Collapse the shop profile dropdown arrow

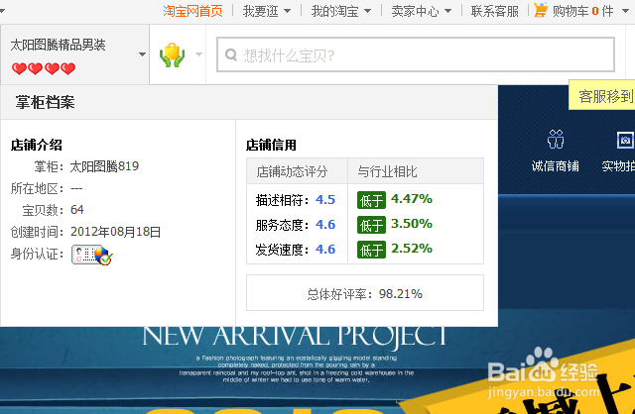pos(142,54)
